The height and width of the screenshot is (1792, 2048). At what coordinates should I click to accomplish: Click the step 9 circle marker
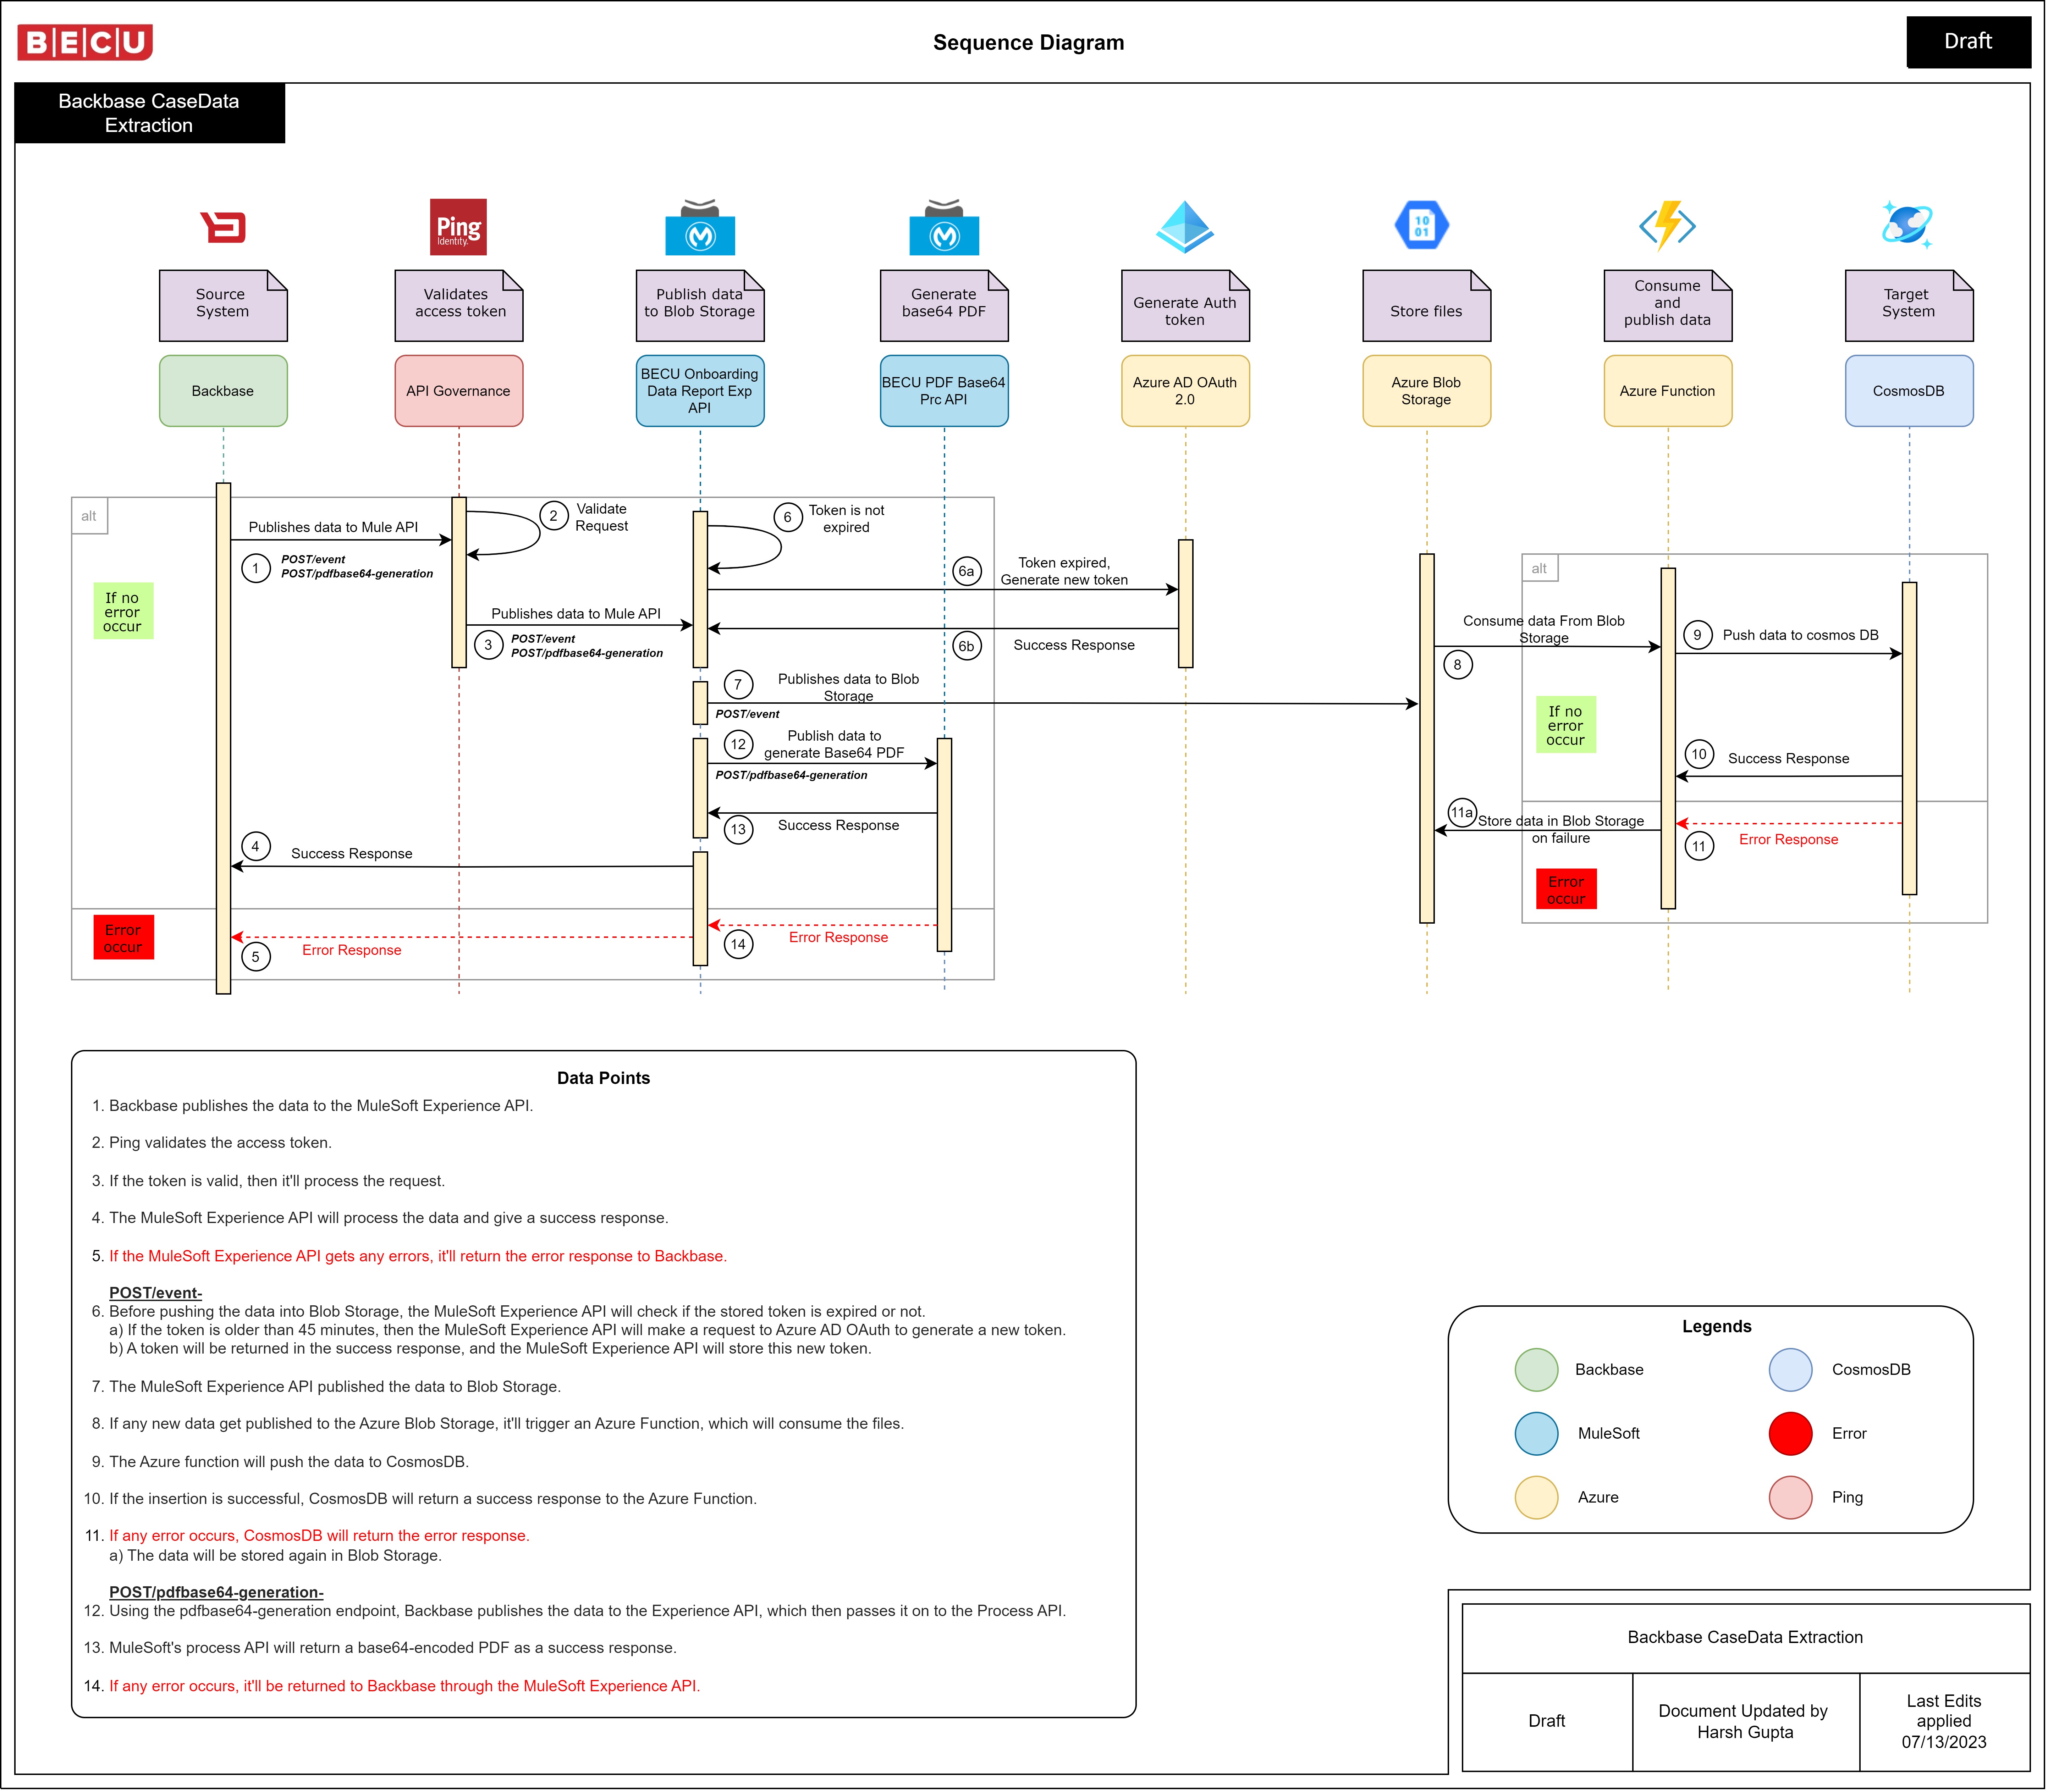coord(1698,635)
